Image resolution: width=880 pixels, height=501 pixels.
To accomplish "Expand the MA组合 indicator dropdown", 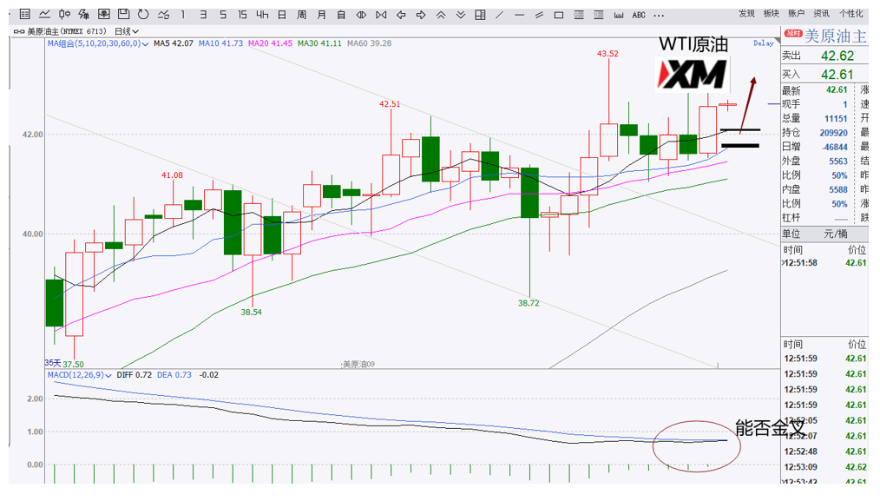I will pos(98,43).
